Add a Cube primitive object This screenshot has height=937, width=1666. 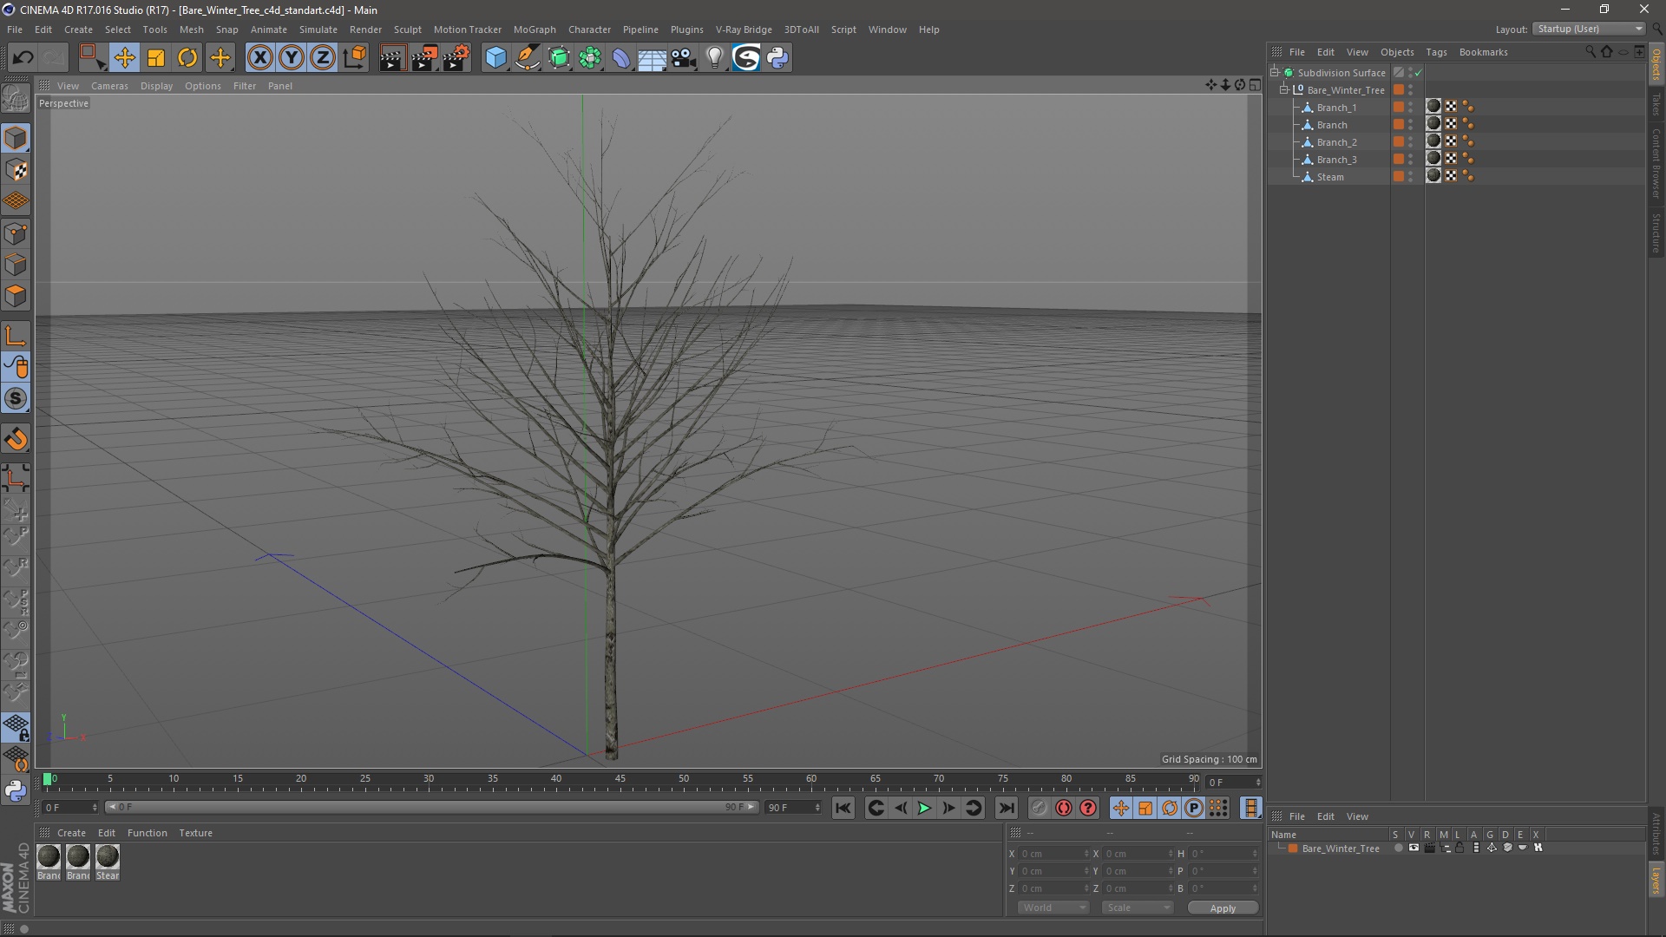(x=495, y=58)
